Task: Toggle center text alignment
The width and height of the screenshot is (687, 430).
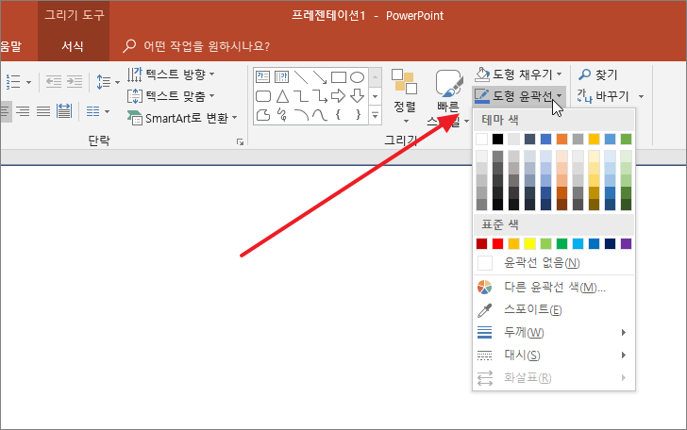Action: pyautogui.click(x=5, y=111)
